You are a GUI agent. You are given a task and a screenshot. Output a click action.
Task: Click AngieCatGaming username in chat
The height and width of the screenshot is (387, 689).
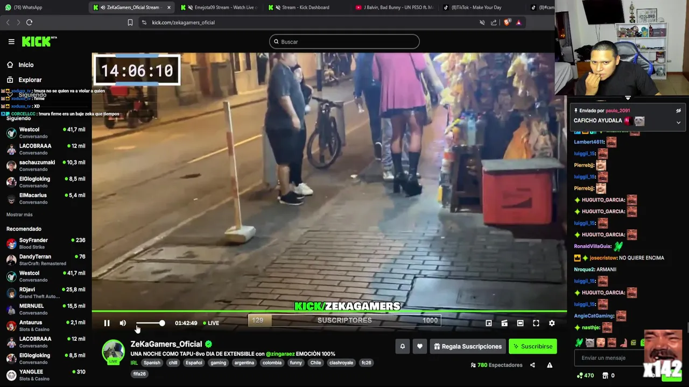click(x=594, y=316)
